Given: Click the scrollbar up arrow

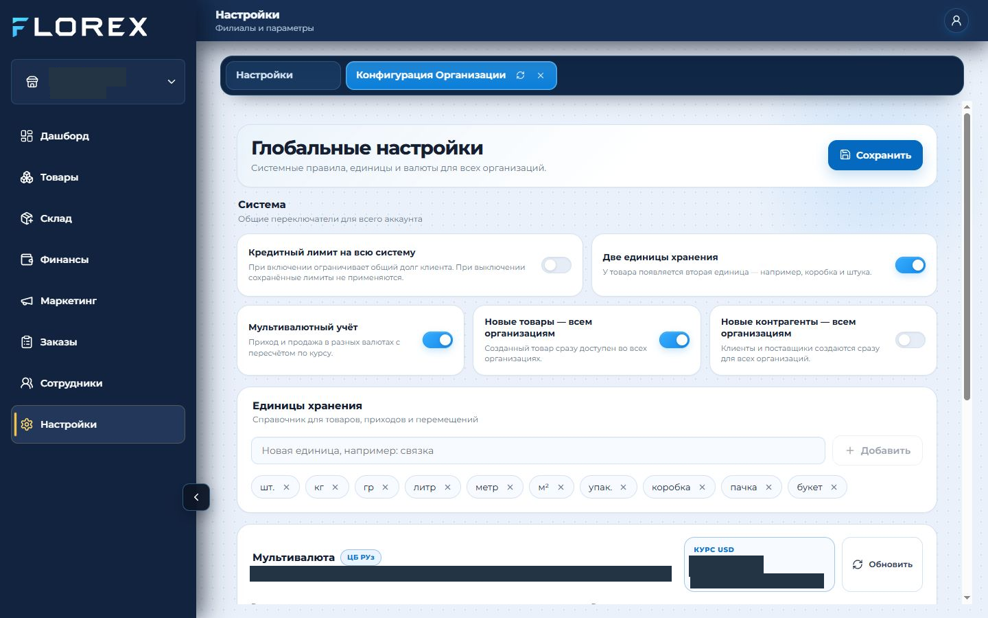Looking at the screenshot, I should [x=967, y=107].
